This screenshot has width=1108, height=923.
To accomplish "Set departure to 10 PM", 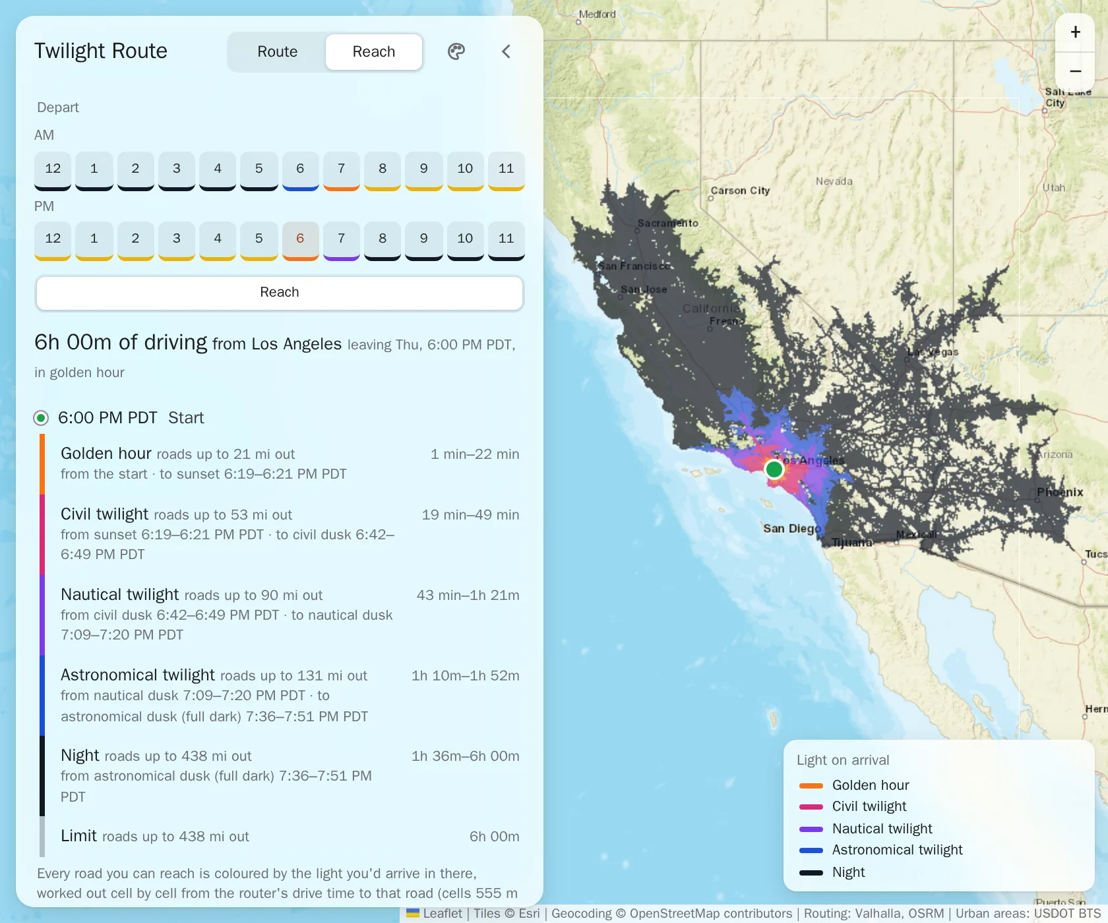I will click(465, 241).
